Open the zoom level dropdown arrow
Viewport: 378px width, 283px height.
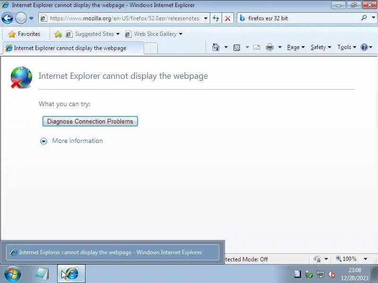365,259
